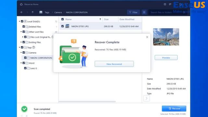
Task: Click the right chevron in details panel
Action: pyautogui.click(x=147, y=98)
